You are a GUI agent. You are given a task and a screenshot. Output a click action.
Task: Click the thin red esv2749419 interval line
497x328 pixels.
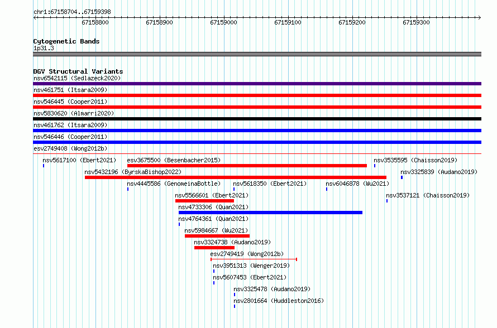tap(254, 259)
